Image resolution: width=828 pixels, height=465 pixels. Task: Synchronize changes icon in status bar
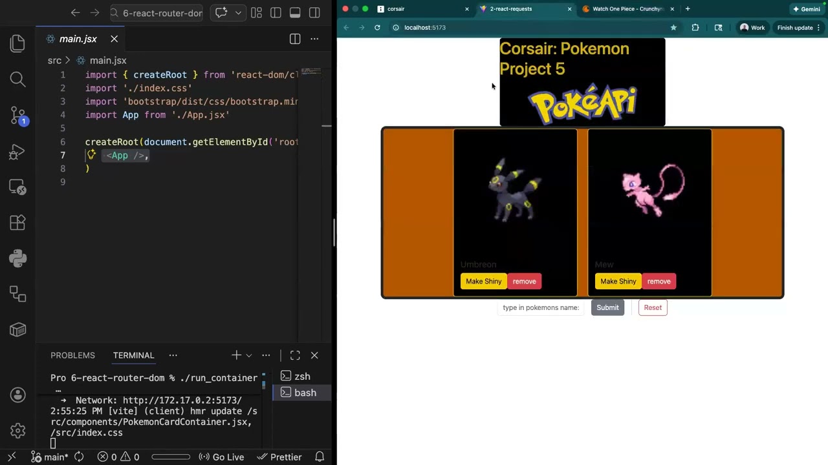pyautogui.click(x=79, y=457)
